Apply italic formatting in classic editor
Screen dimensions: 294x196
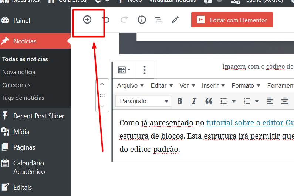coord(194,101)
